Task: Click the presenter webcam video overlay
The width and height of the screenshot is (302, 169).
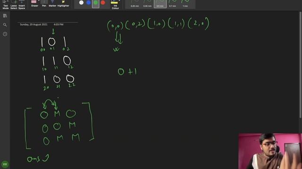Action: tap(270, 151)
